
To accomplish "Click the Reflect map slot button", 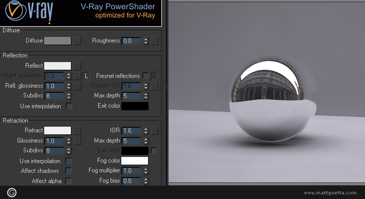I will pos(77,66).
